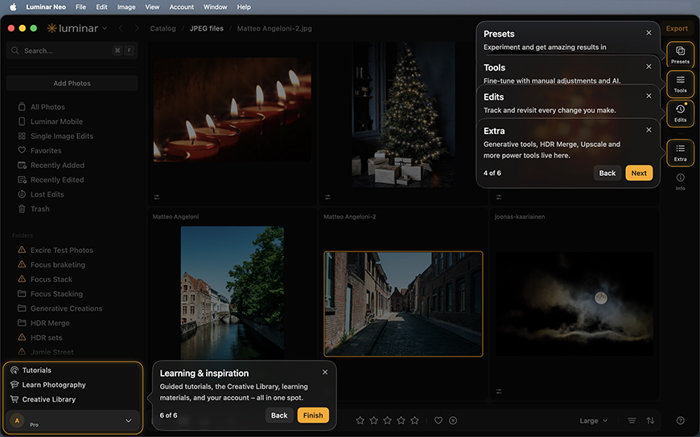This screenshot has width=700, height=437.
Task: Click the Export button
Action: [677, 28]
